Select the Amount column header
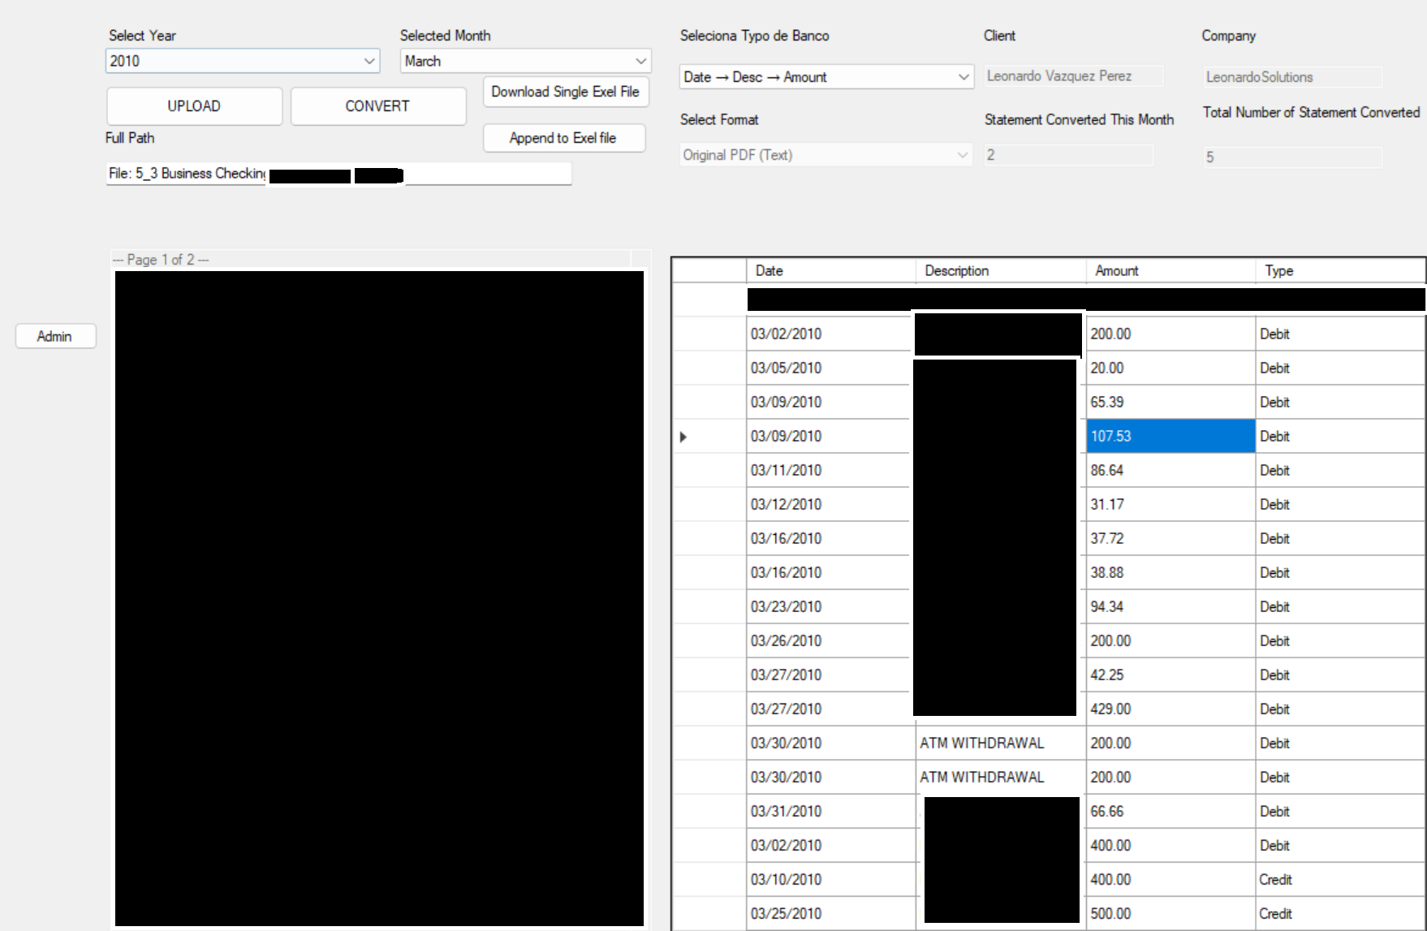 (1170, 271)
